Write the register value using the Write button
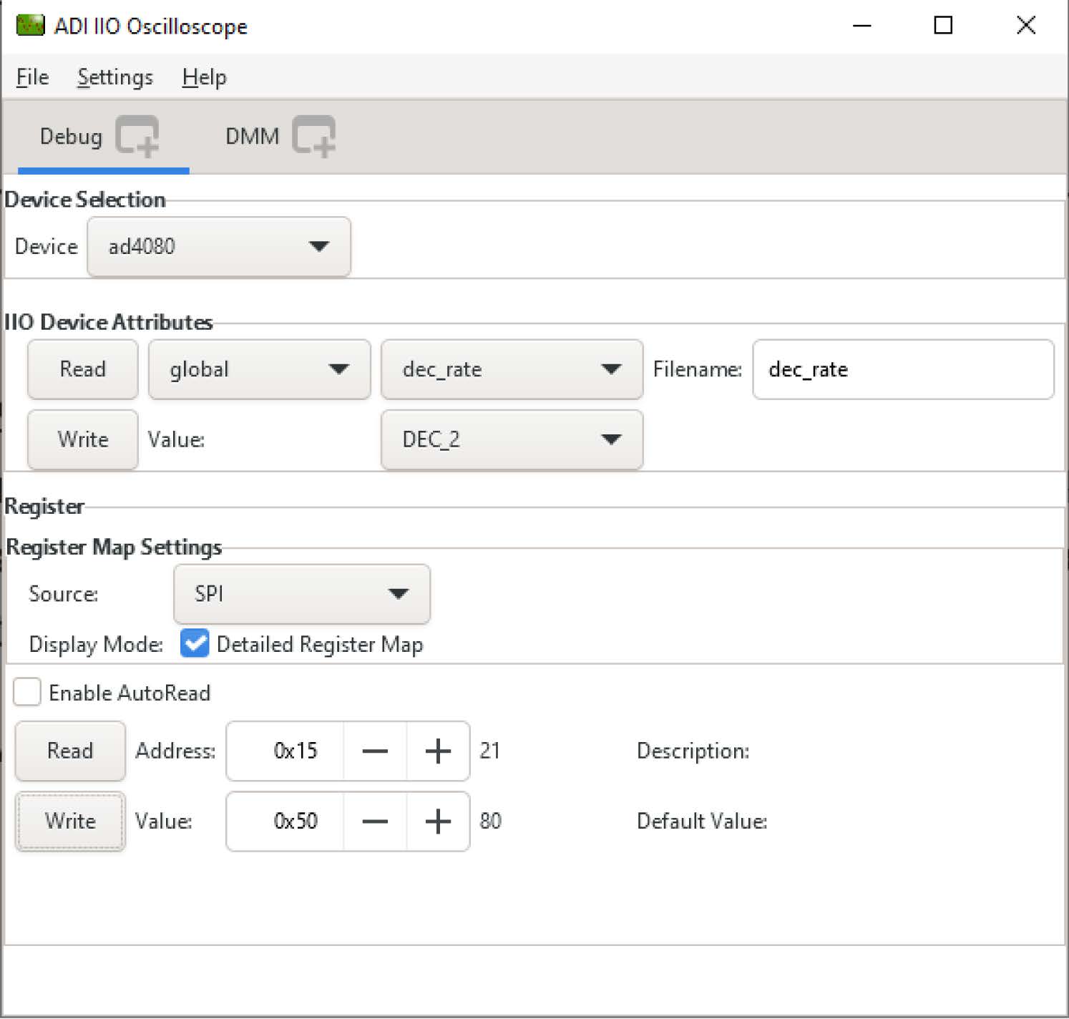This screenshot has width=1069, height=1019. click(69, 821)
